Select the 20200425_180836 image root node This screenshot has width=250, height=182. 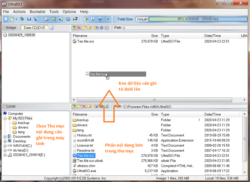click(22, 35)
